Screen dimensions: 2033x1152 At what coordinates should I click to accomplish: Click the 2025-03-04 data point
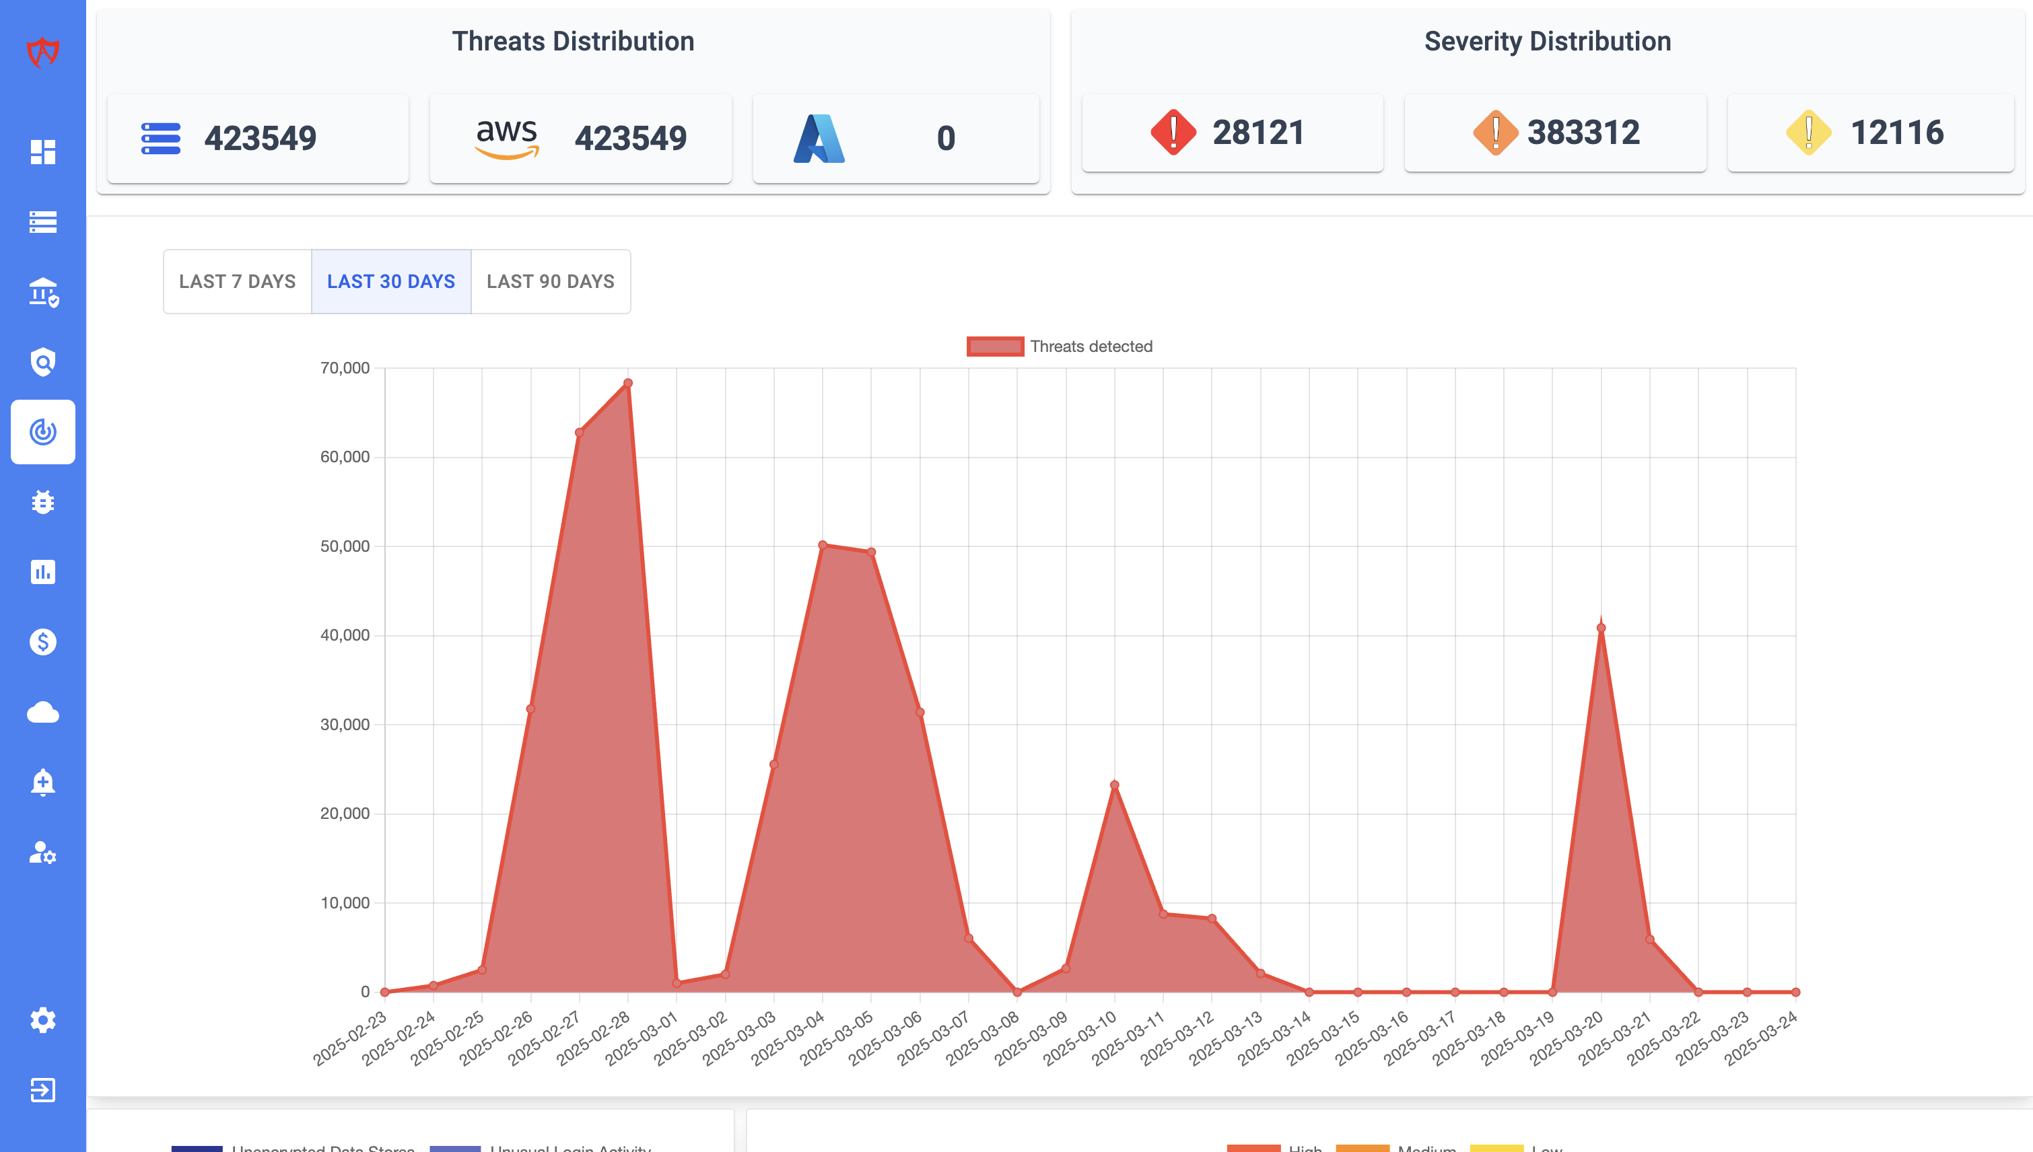(x=822, y=544)
